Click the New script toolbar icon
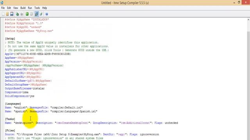This screenshot has width=250, height=140. (3, 14)
